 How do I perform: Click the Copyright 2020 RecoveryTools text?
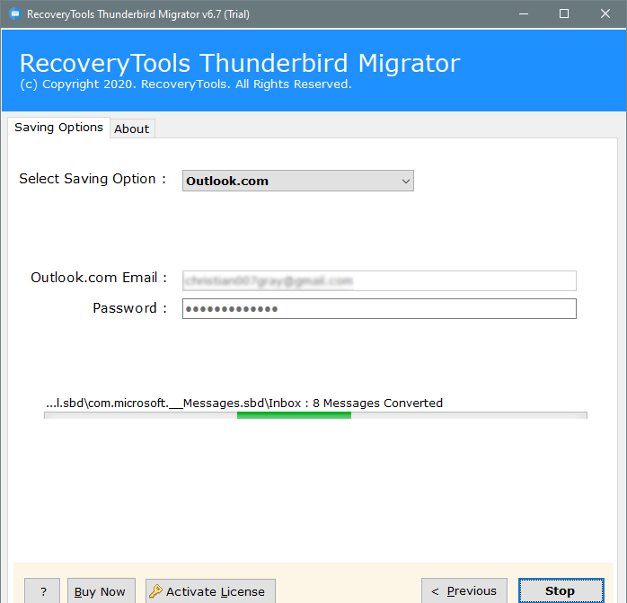click(186, 84)
